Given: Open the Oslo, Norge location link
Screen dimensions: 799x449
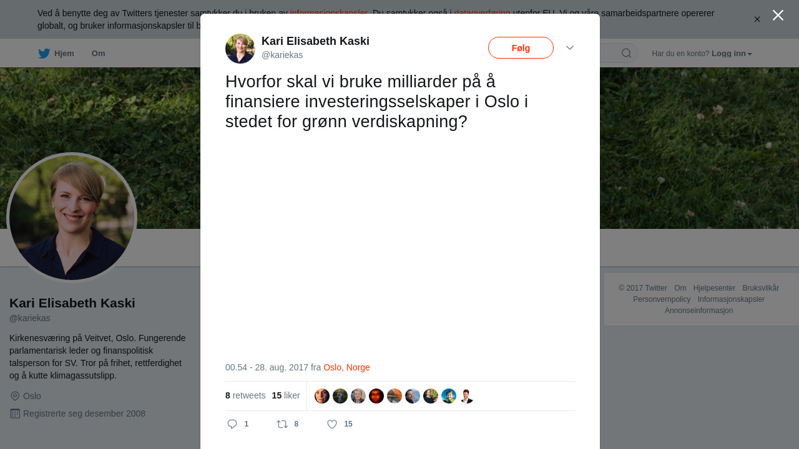Looking at the screenshot, I should tap(346, 367).
